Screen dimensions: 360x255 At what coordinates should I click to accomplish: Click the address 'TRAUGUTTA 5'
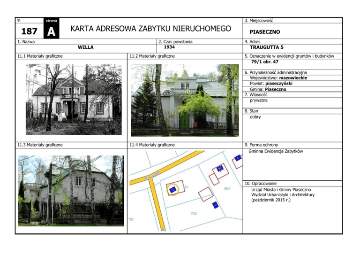tap(267, 47)
